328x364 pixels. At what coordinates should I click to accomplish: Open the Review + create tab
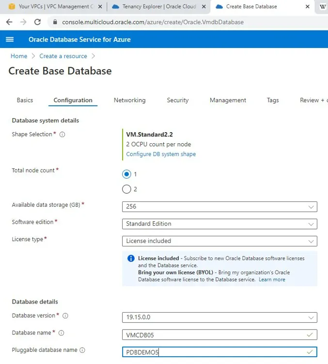(x=314, y=100)
